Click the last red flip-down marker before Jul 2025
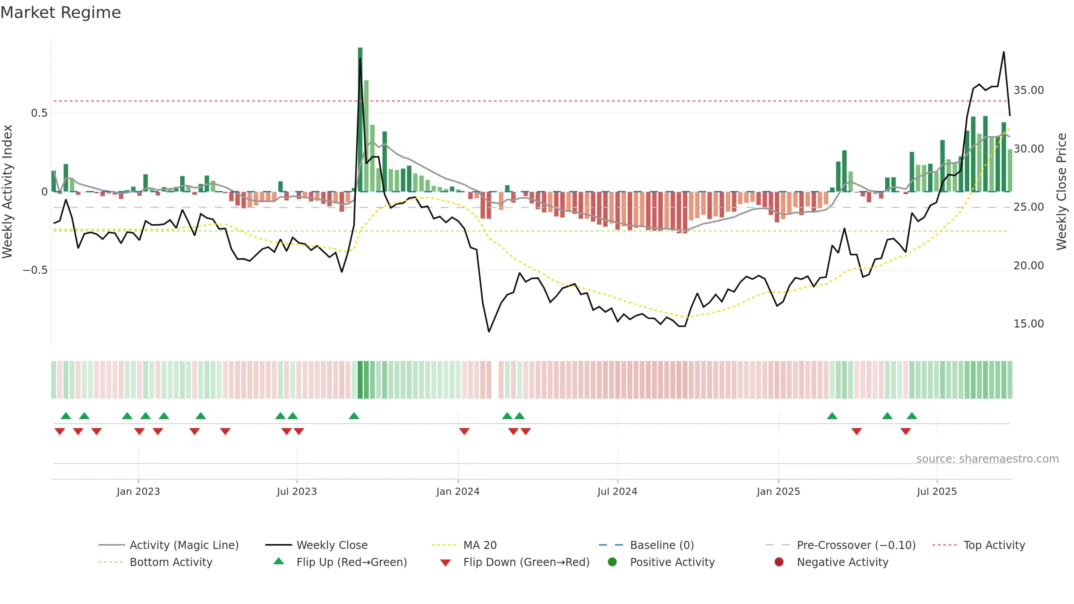 click(906, 431)
